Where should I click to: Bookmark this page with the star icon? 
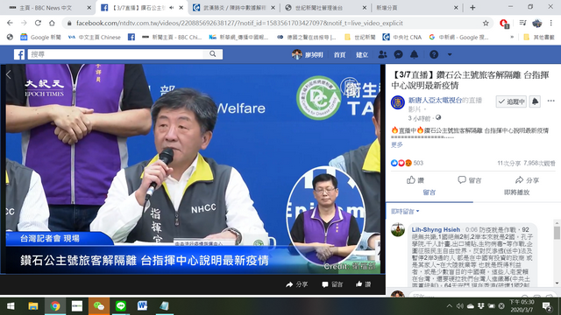486,24
